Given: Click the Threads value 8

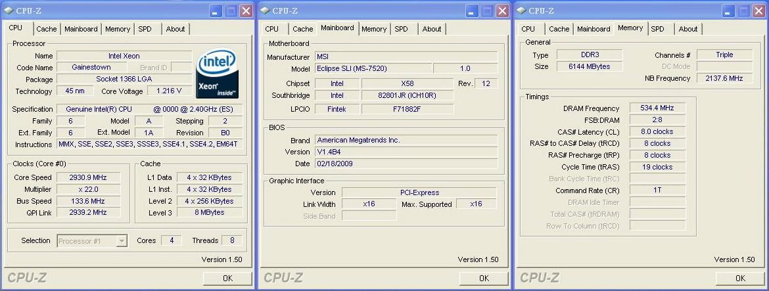Looking at the screenshot, I should click(x=232, y=240).
